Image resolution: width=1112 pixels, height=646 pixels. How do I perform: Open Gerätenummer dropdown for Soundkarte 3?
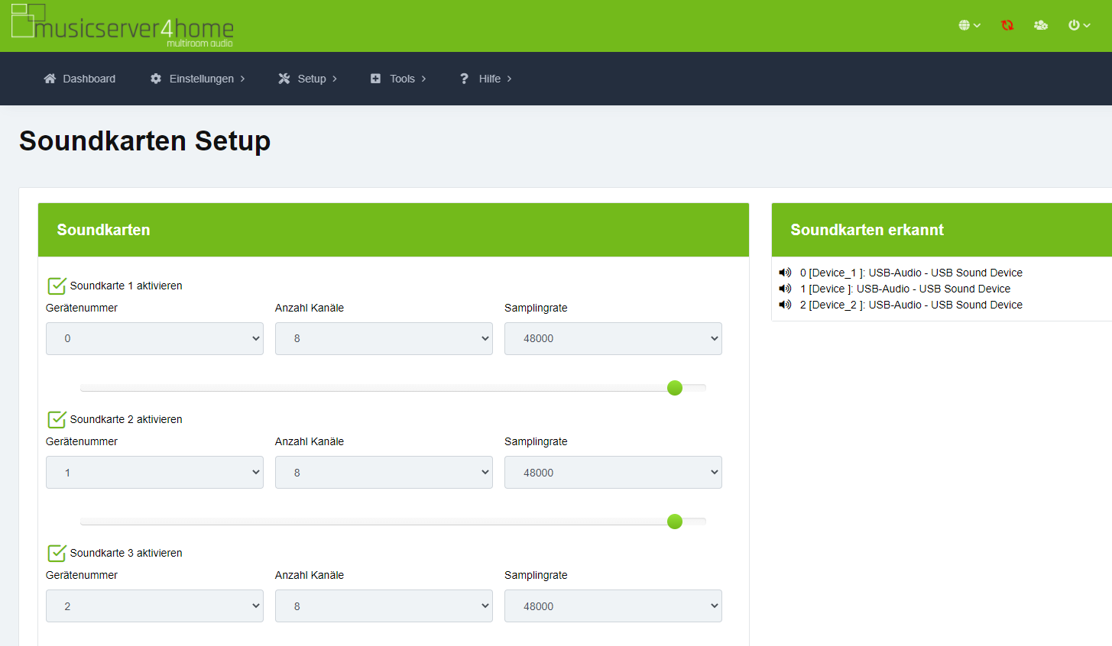click(154, 606)
